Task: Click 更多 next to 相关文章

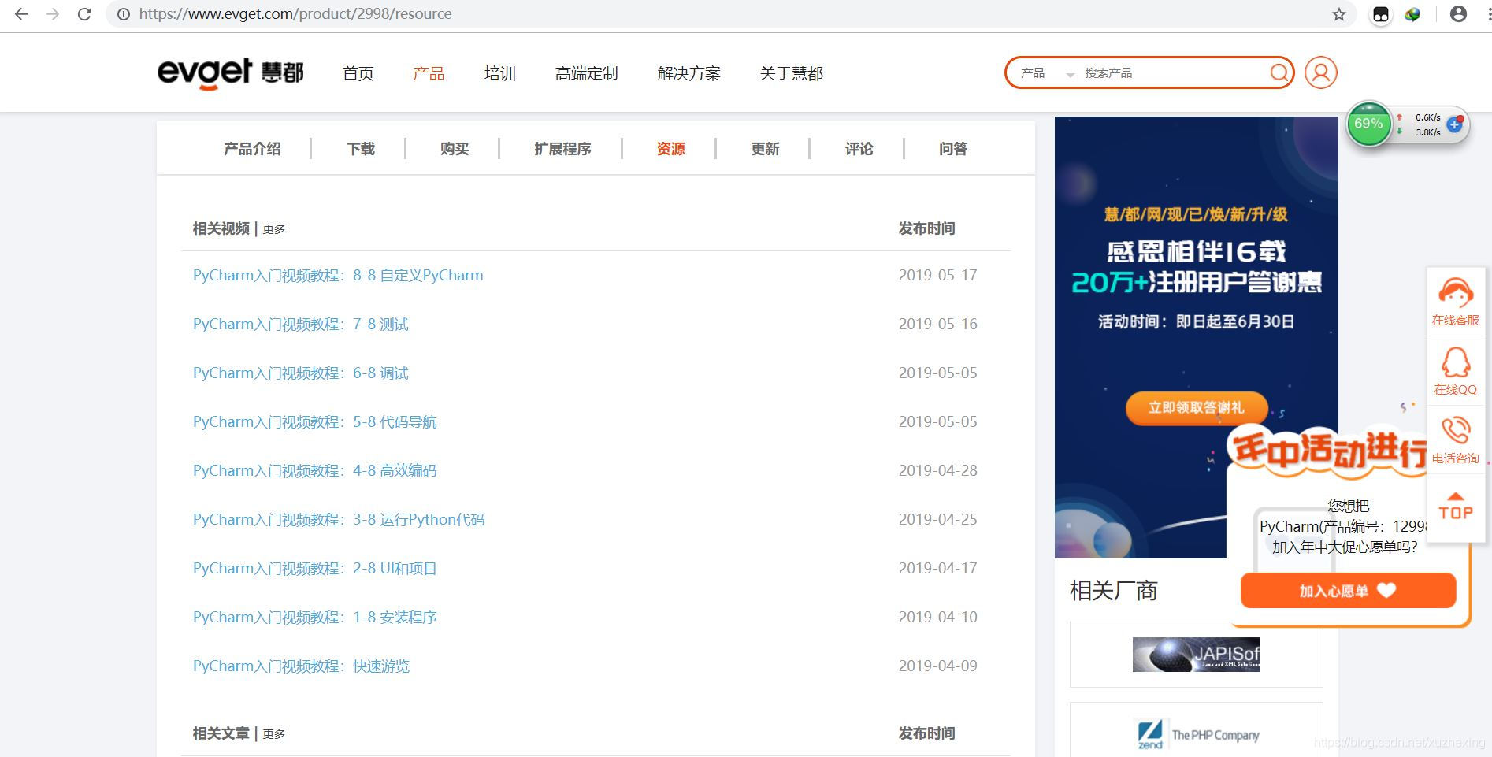Action: point(274,734)
